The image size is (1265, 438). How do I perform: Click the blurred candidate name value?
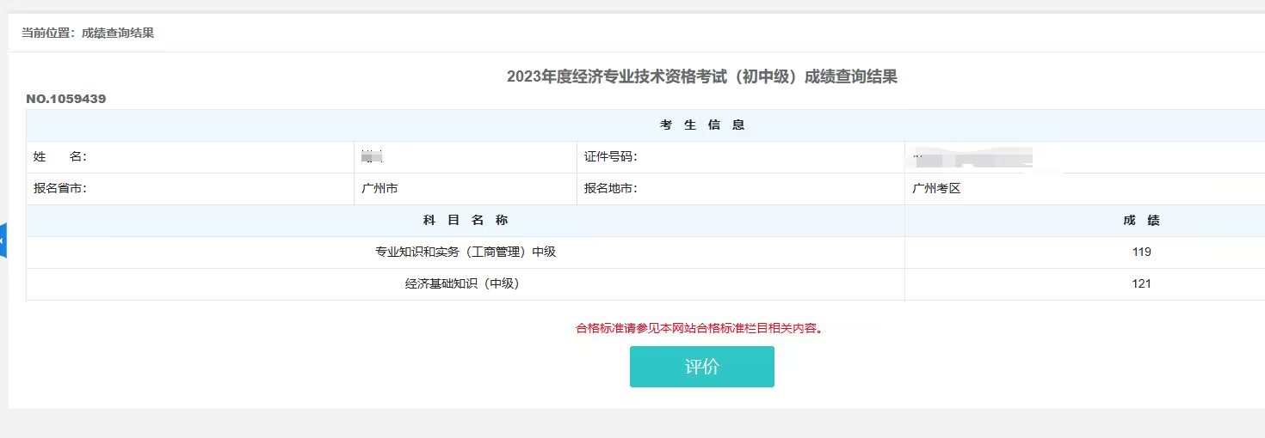[x=372, y=157]
